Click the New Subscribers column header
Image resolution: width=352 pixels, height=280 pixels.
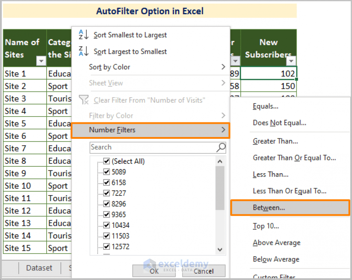coord(269,48)
